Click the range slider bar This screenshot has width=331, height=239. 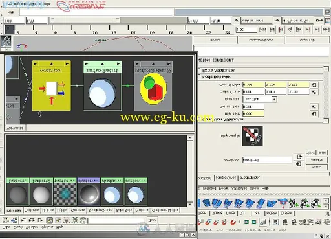tap(85, 20)
